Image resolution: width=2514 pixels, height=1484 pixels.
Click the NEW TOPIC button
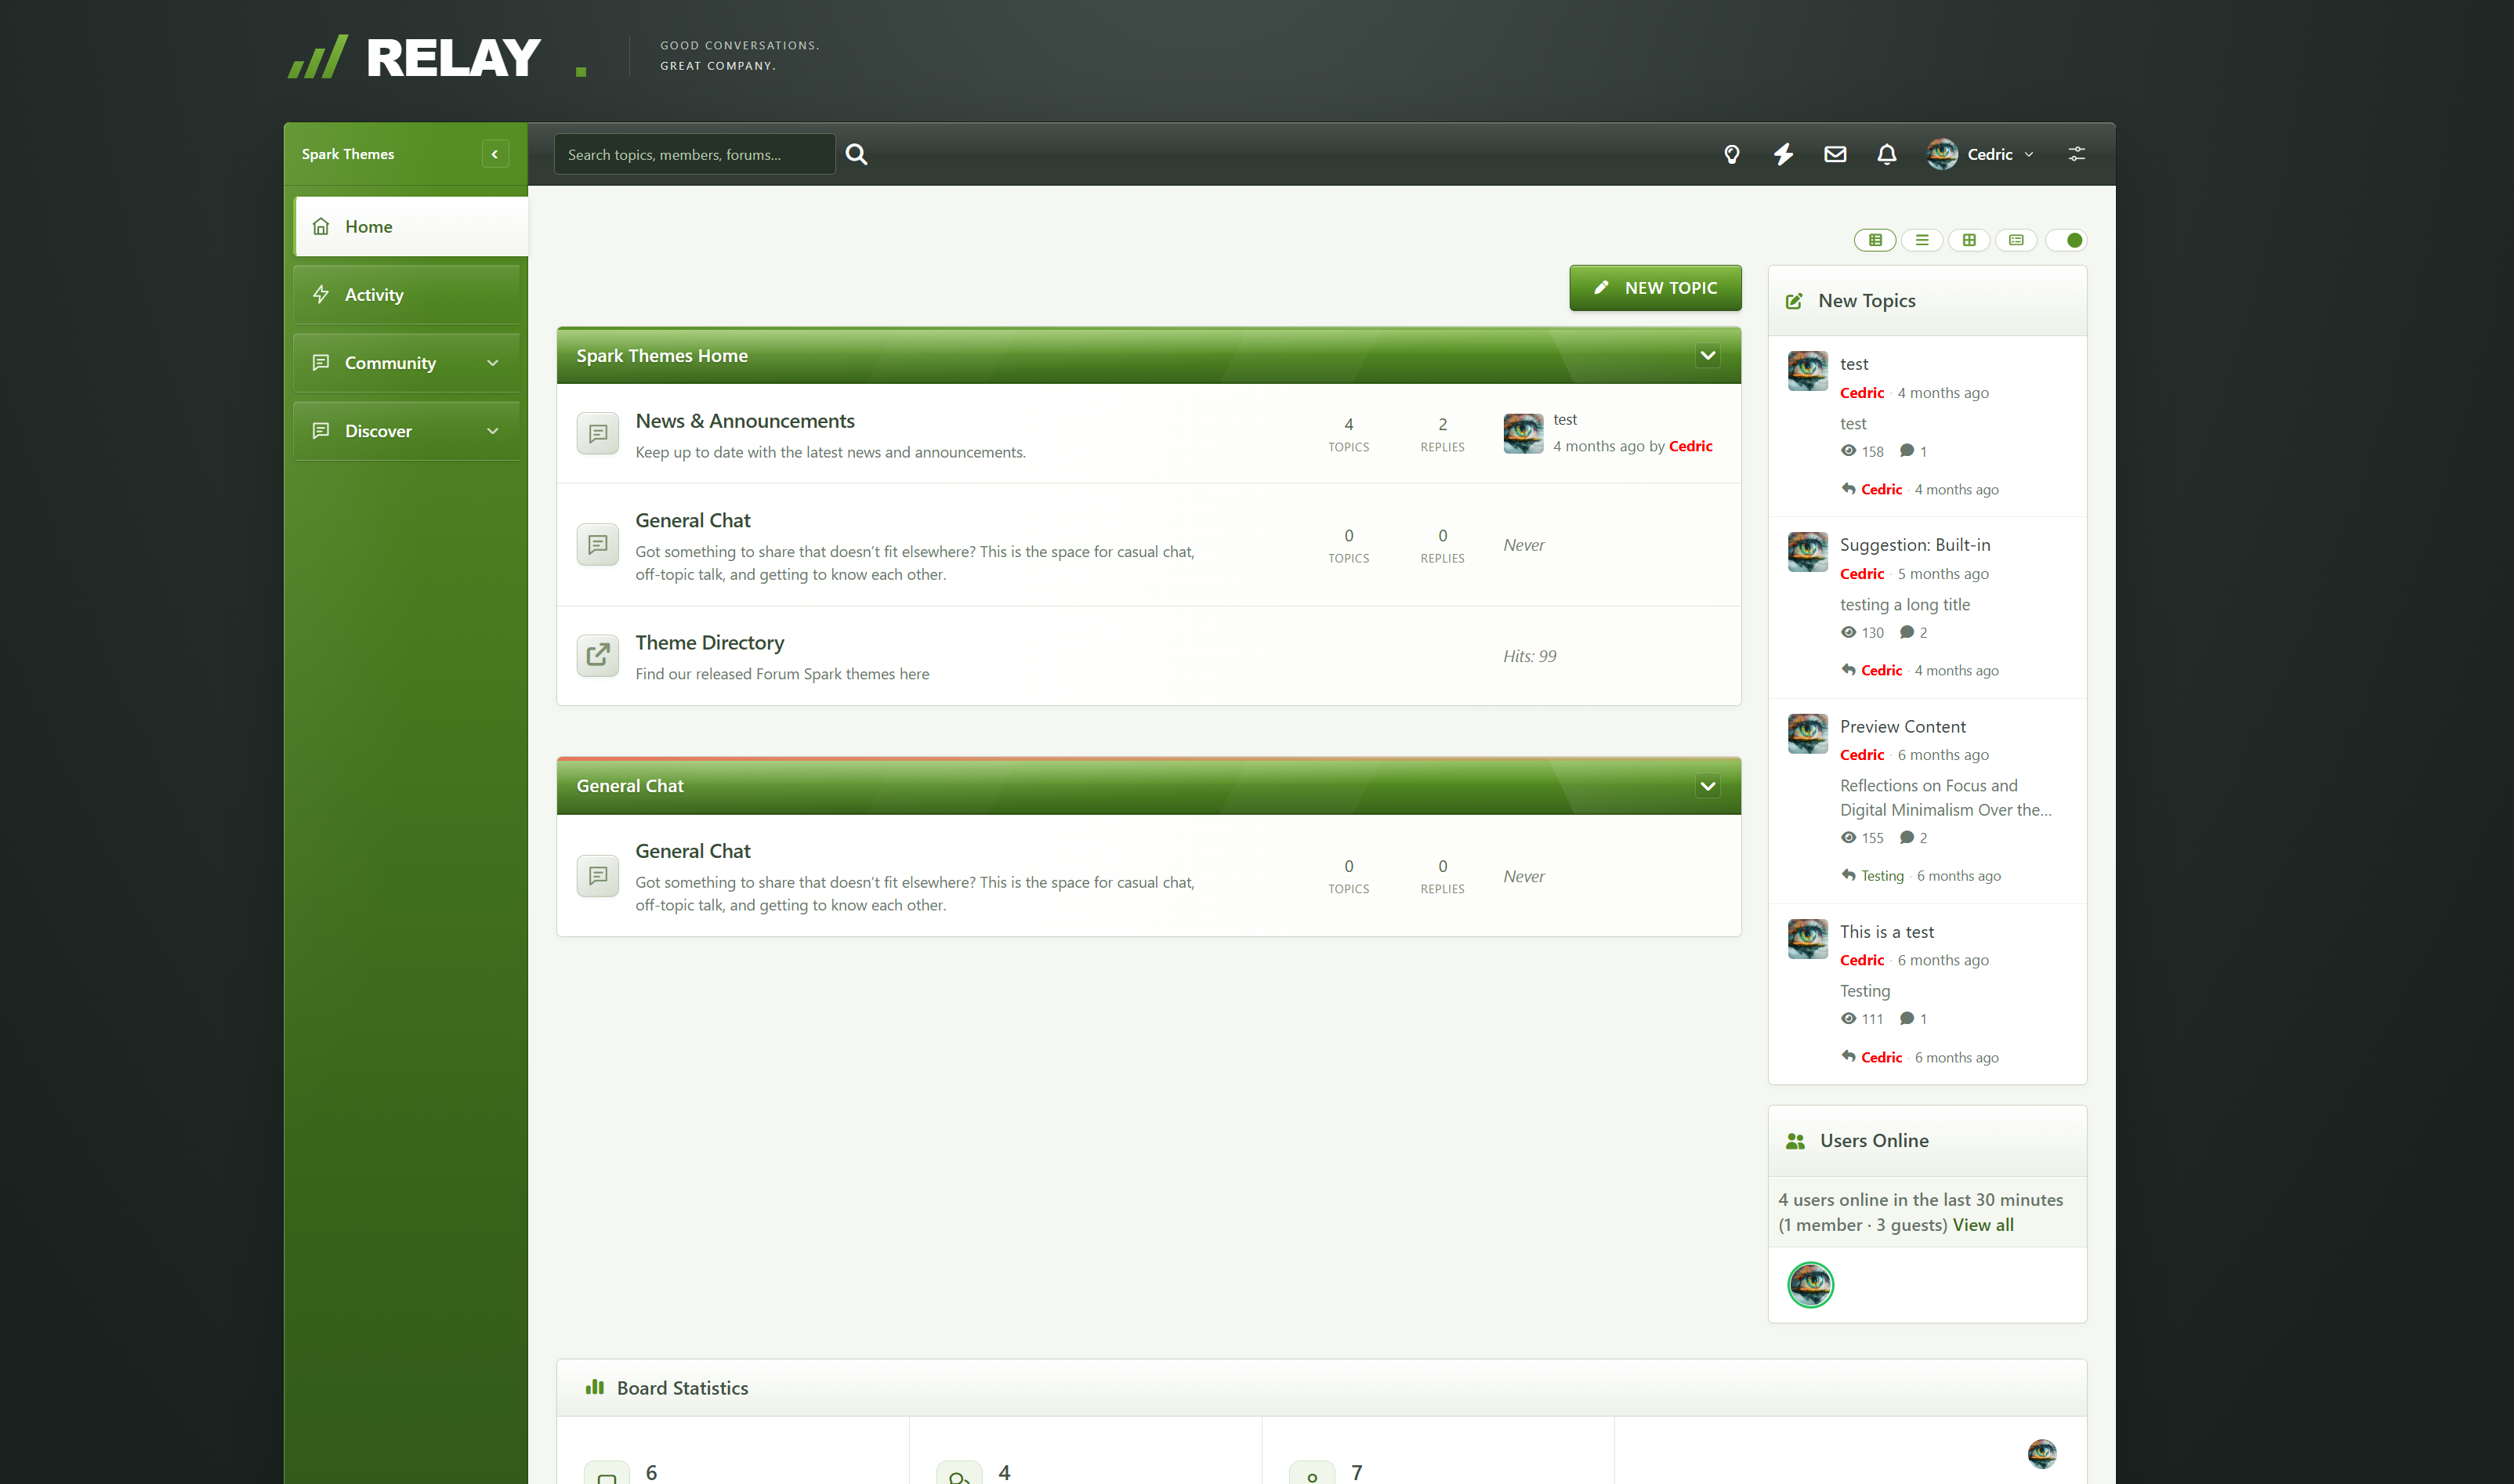1655,288
